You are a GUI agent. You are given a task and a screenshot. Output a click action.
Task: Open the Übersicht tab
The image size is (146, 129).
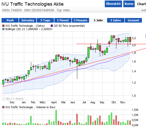[113, 4]
